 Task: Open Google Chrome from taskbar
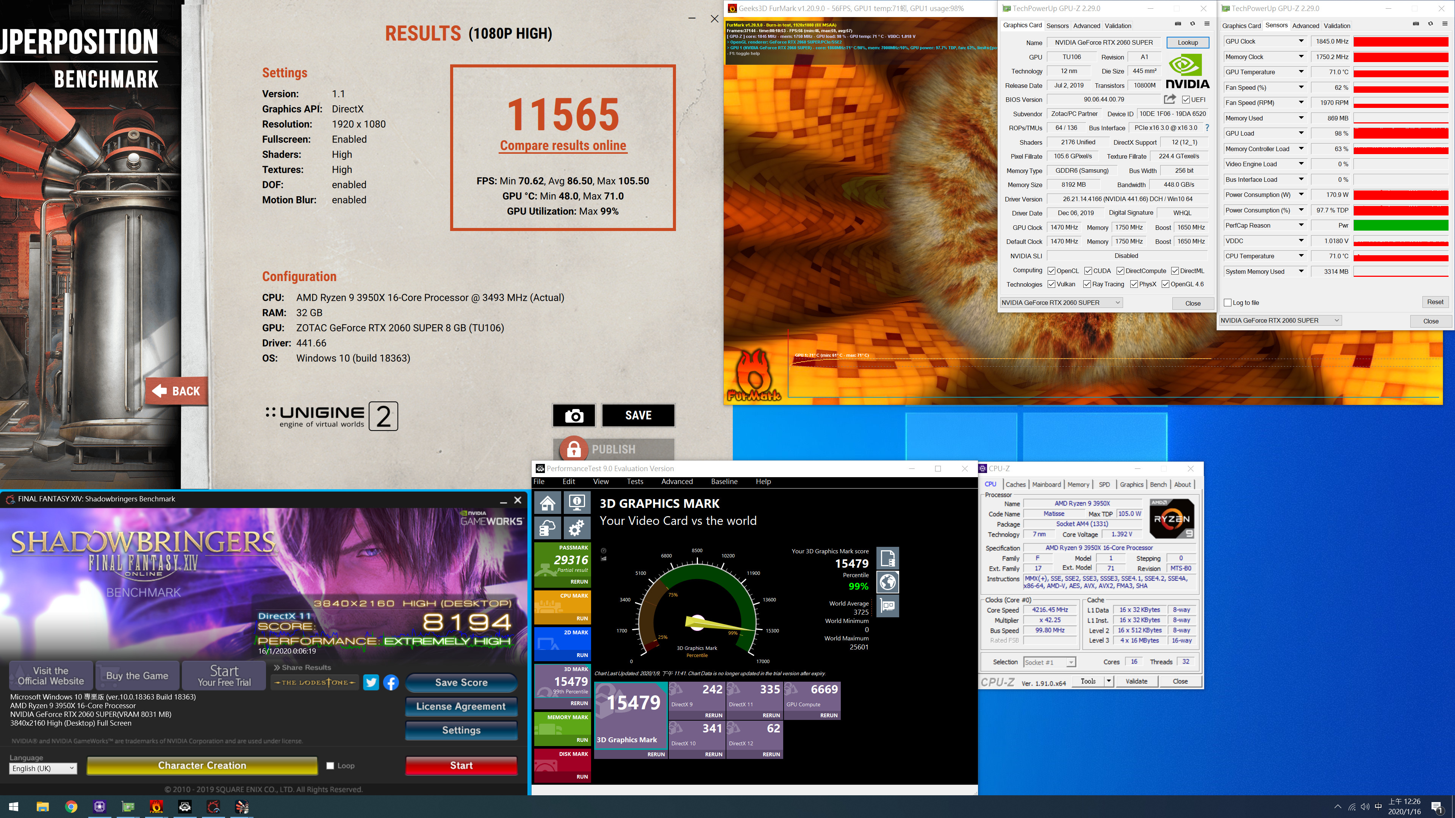click(x=71, y=807)
